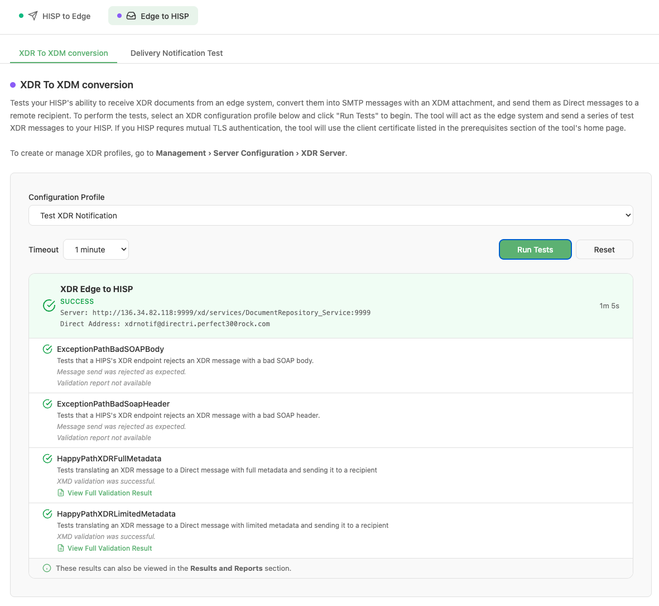Select the ExceptionPathBadSoapHeader test title
This screenshot has height=606, width=659.
click(x=113, y=404)
